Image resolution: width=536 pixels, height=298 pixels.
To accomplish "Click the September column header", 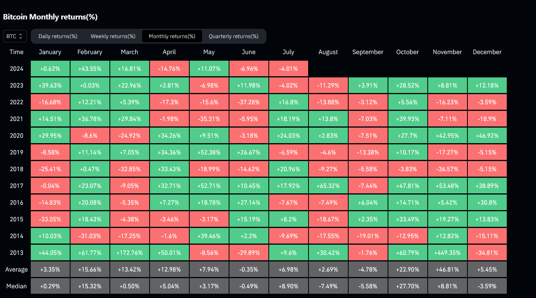I will [x=368, y=52].
